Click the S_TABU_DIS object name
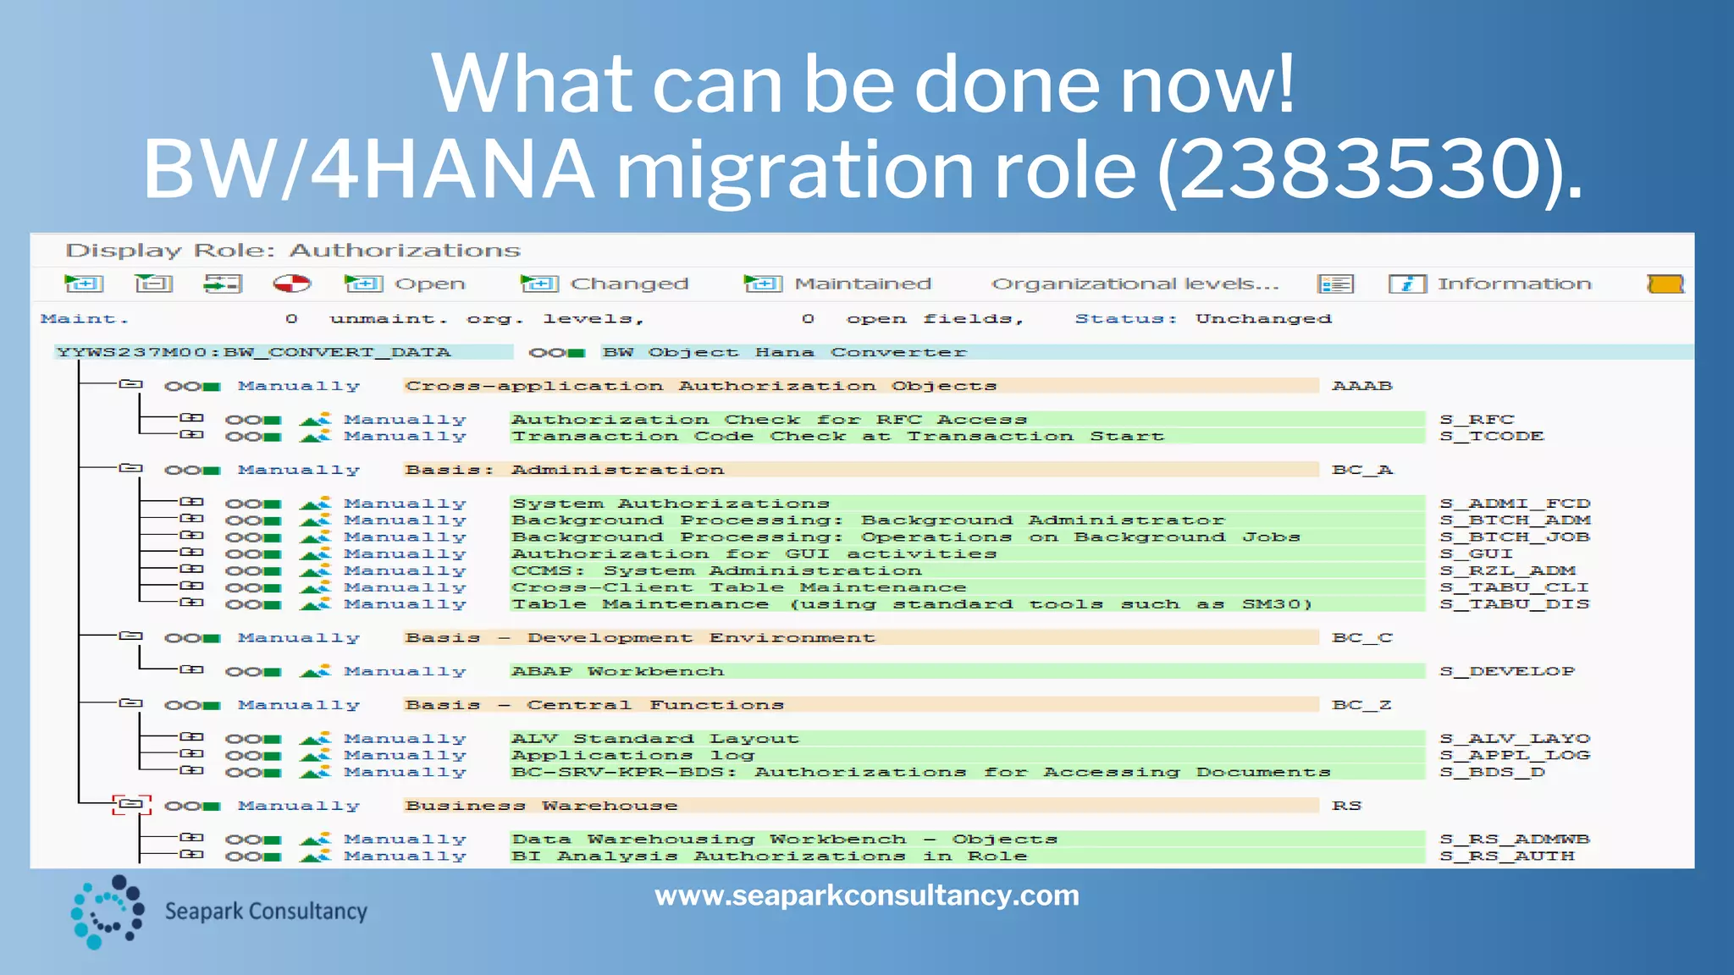The width and height of the screenshot is (1734, 975). click(1514, 604)
